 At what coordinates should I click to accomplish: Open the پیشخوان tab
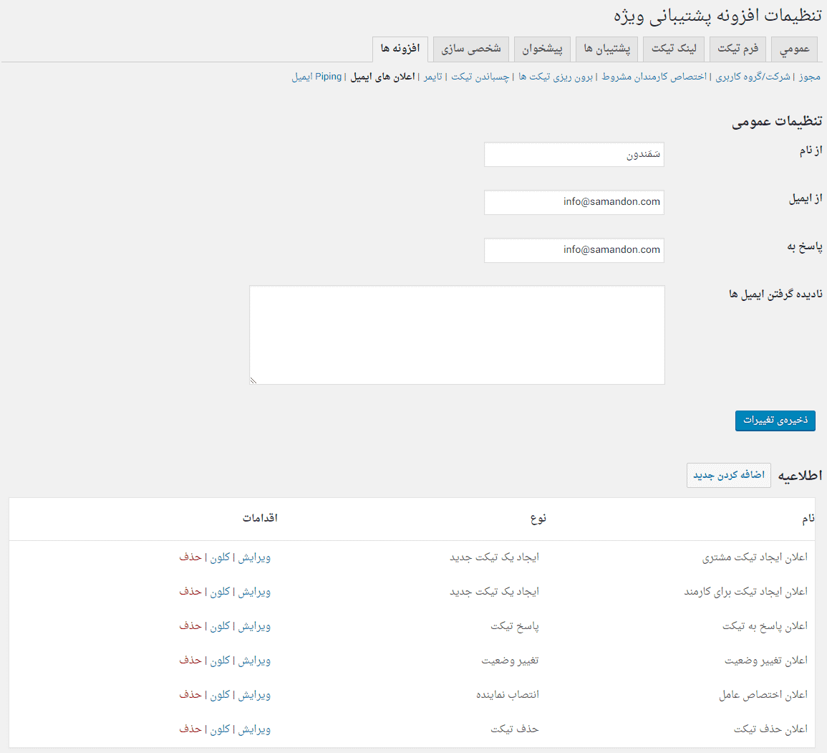click(542, 49)
